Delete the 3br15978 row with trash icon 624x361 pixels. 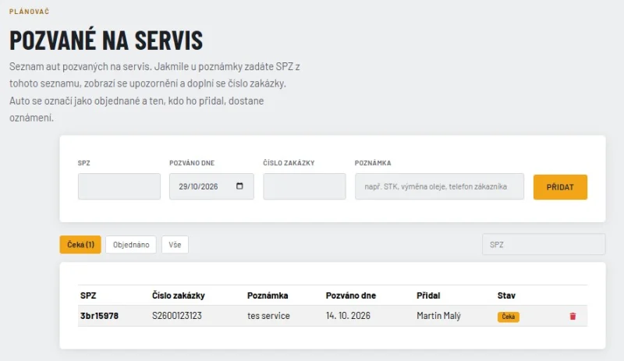tap(573, 317)
